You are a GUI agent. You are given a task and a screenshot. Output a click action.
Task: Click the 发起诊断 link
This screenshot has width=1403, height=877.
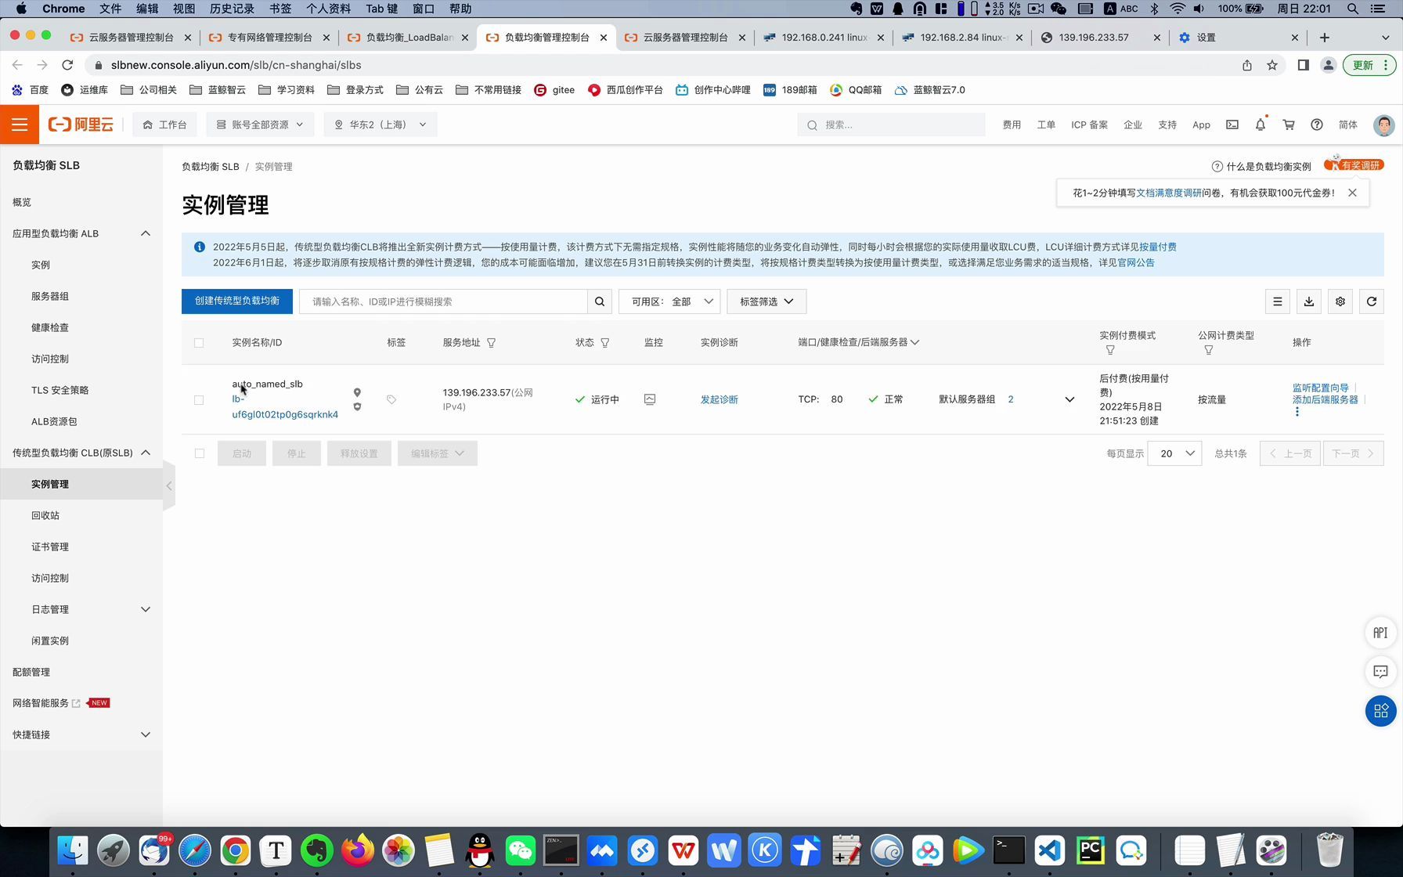(719, 399)
